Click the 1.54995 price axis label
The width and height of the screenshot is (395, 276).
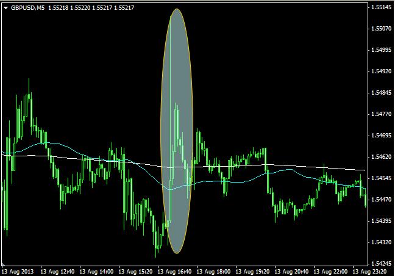381,50
